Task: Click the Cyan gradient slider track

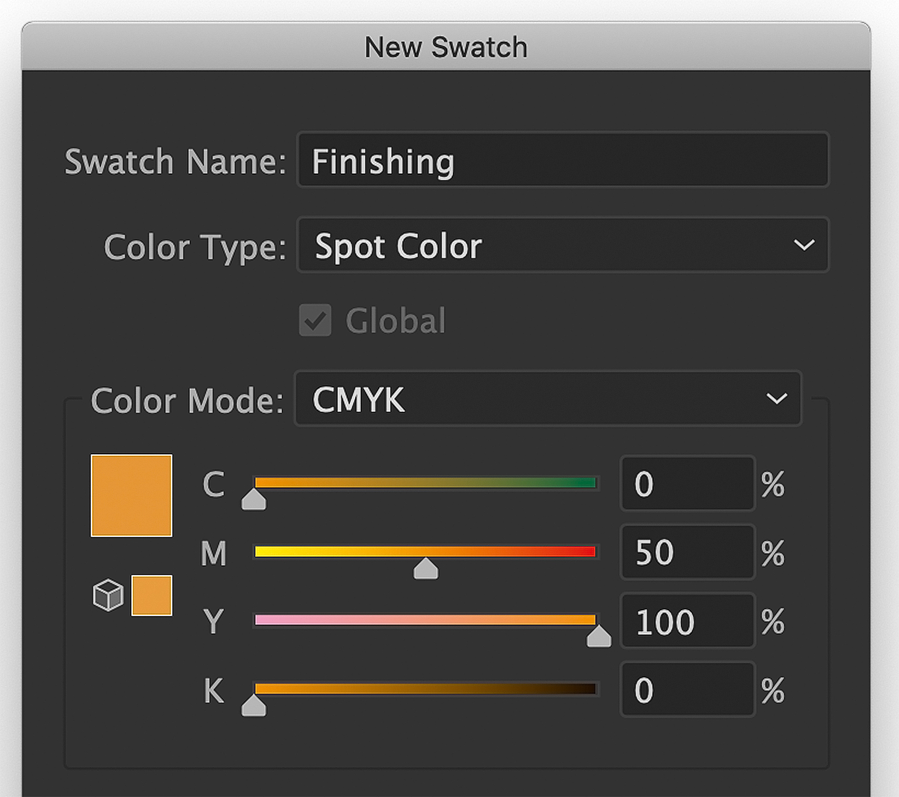Action: (425, 483)
